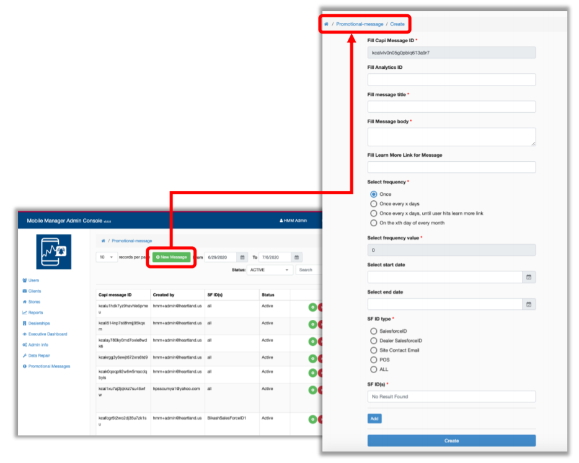Go to Executive Dashboard in sidebar
Image resolution: width=579 pixels, height=463 pixels.
(47, 334)
